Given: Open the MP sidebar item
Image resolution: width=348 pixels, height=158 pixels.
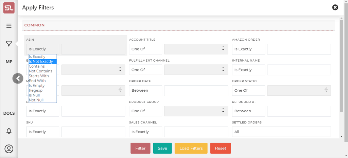Looking at the screenshot, I should (x=9, y=62).
